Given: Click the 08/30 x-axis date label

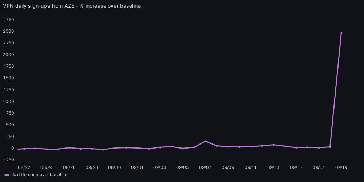Looking at the screenshot, I should point(115,167).
